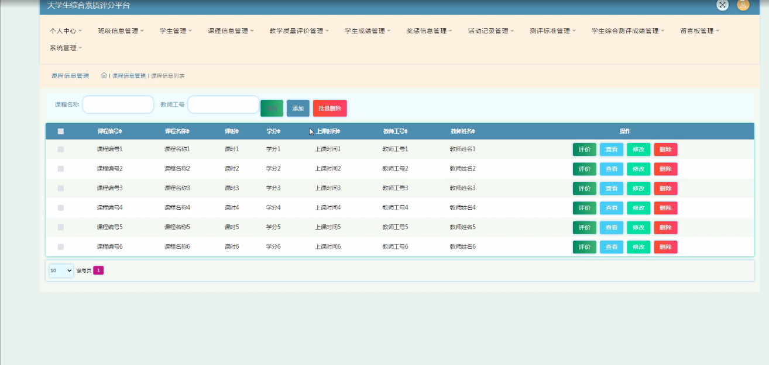
Task: Check the row checkbox for 课程编号3
Action: (x=61, y=188)
